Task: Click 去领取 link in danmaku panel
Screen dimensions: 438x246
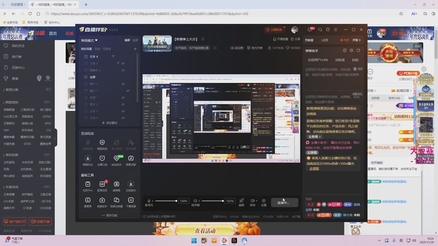Action: click(x=314, y=169)
